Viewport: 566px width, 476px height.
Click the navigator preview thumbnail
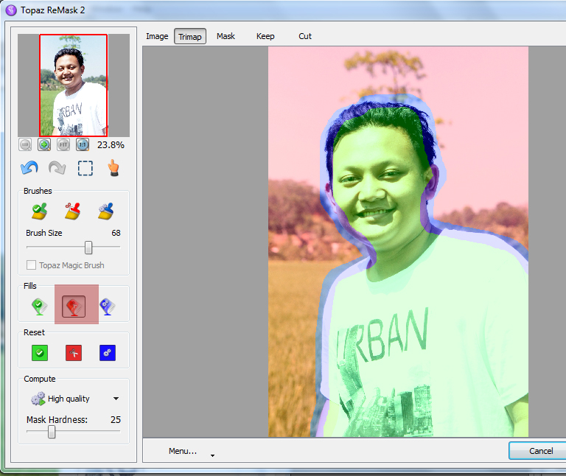pyautogui.click(x=73, y=85)
